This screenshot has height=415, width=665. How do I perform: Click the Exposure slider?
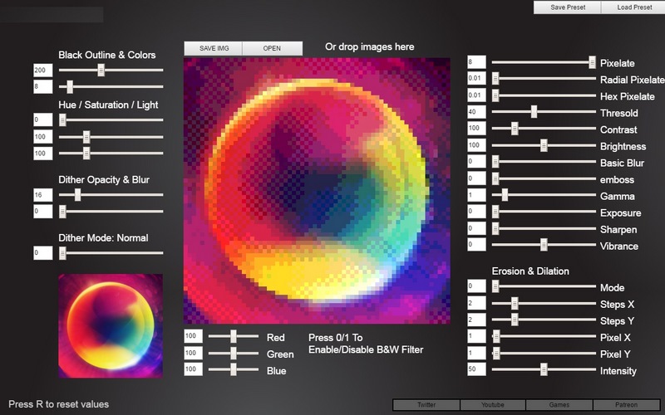pos(544,212)
